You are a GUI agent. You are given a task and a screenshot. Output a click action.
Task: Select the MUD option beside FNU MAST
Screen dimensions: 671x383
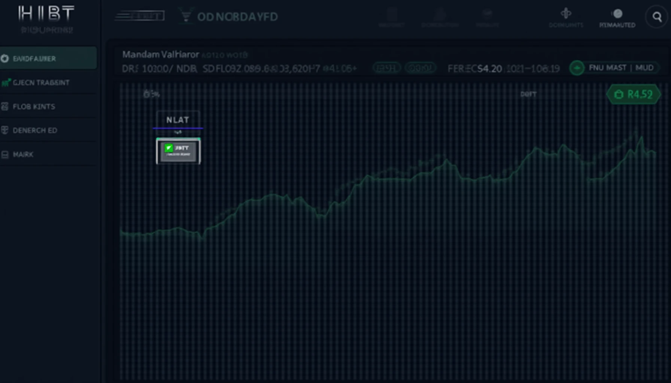644,68
